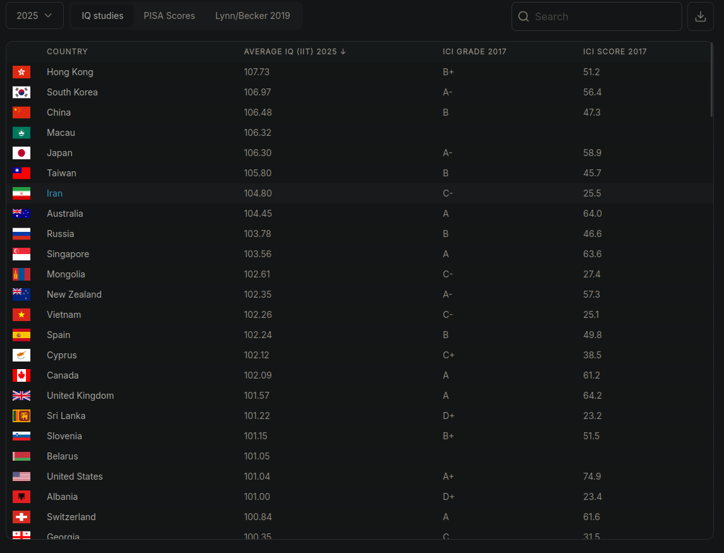
Task: Select United States grade A+
Action: pos(448,477)
